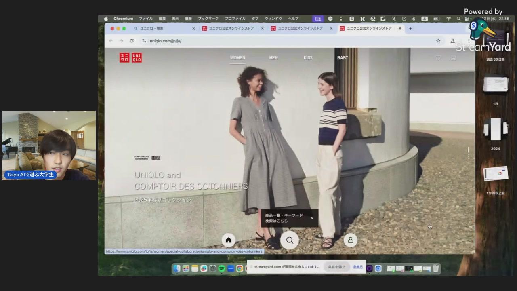Open Bluetooth in the menu bar
517x291 pixels.
tap(414, 19)
